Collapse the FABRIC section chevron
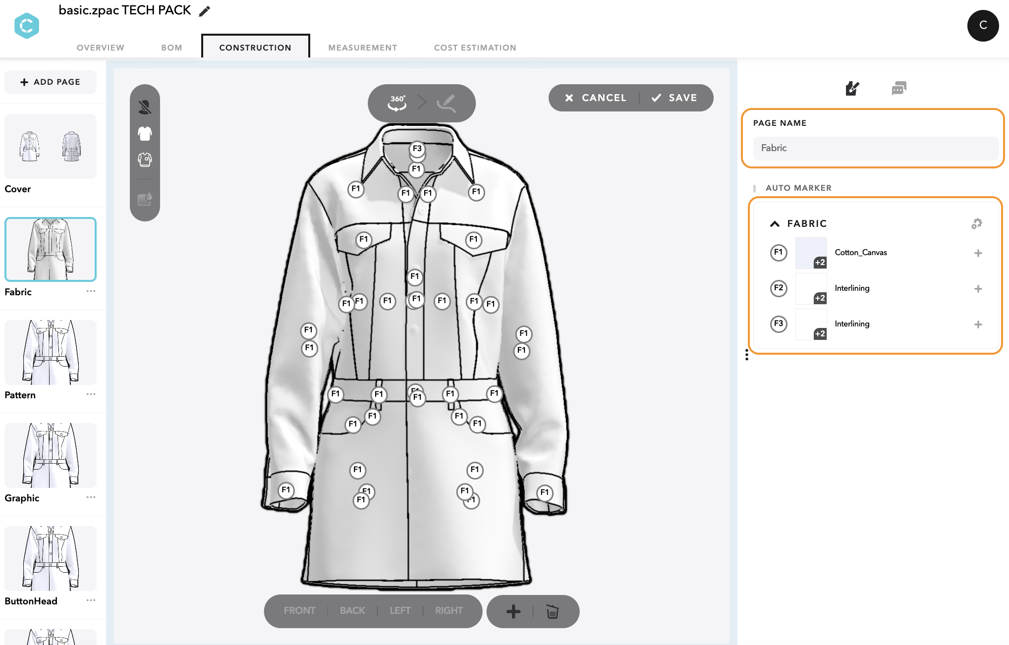Viewport: 1009px width, 645px height. pos(775,224)
